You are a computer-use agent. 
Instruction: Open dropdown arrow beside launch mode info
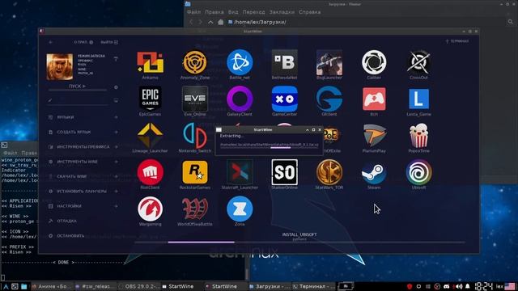point(116,59)
